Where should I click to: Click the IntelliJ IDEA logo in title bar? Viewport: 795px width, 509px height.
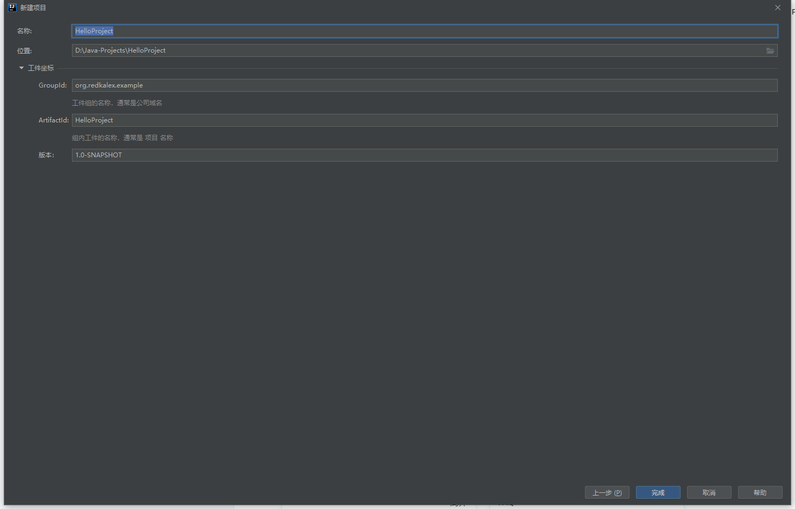(x=12, y=8)
